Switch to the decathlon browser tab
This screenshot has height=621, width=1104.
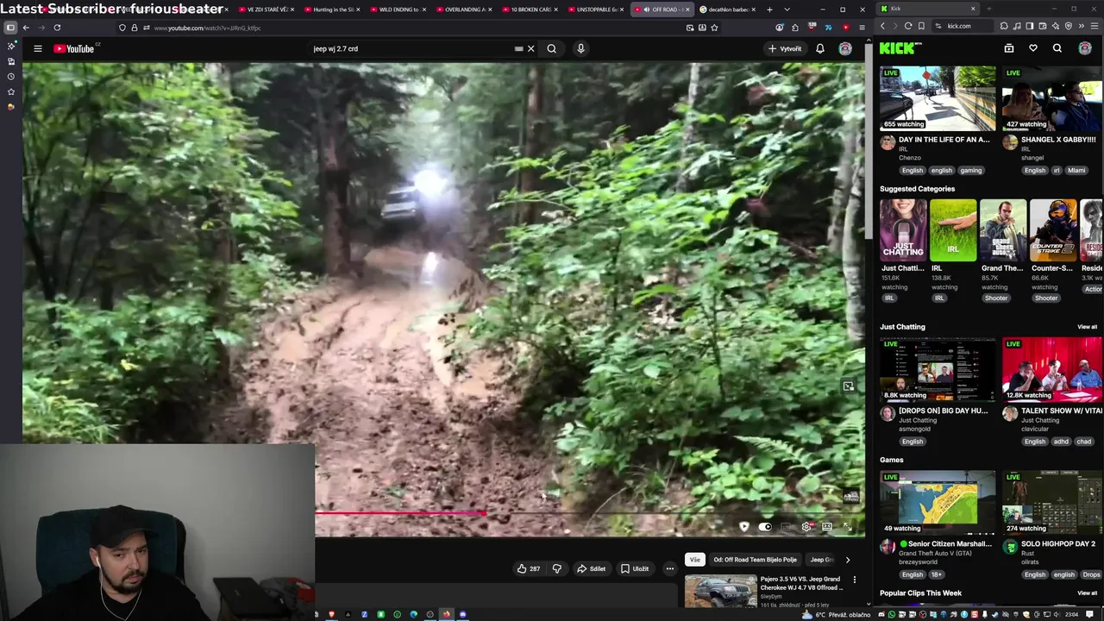728,9
